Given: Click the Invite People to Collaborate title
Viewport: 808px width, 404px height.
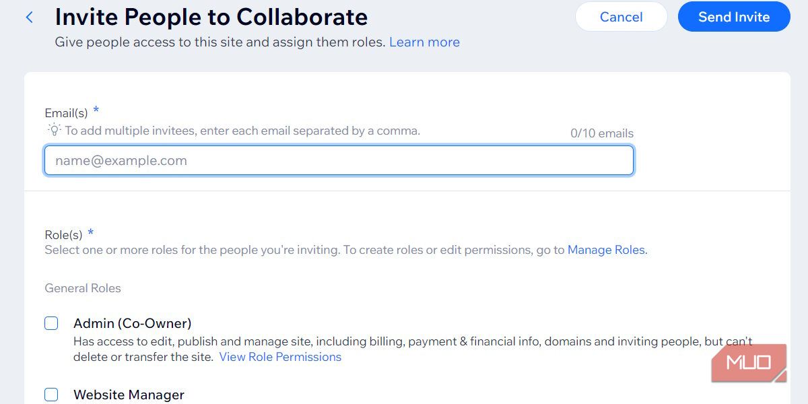Looking at the screenshot, I should [211, 17].
